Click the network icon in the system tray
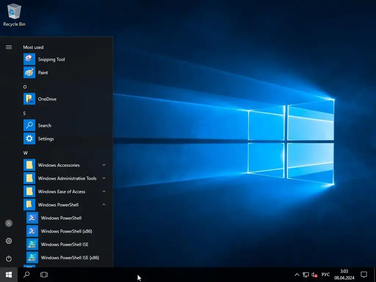 coord(306,275)
